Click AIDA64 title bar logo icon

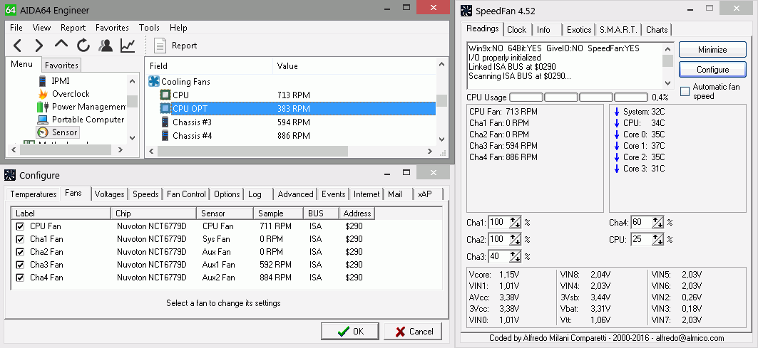pos(11,10)
